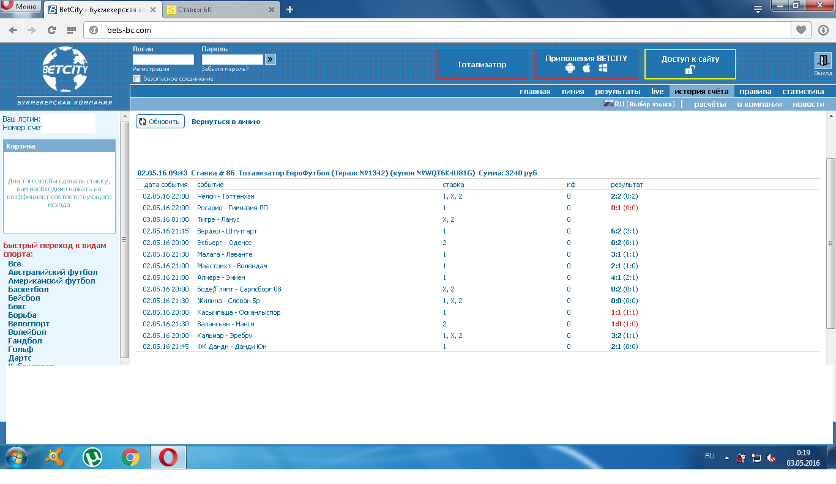This screenshot has height=484, width=836.
Task: Open Chrome in the taskbar
Action: pos(130,457)
